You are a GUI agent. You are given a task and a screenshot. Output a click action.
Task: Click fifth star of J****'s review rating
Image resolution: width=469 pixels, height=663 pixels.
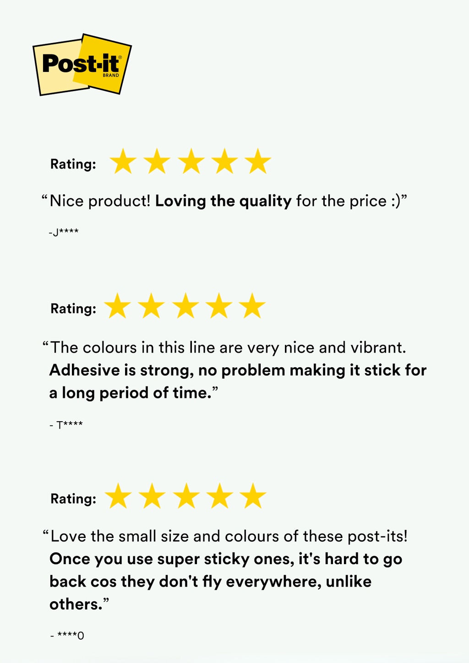click(x=258, y=162)
